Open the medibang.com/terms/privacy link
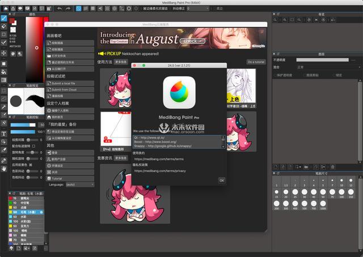This screenshot has width=363, height=257. tap(160, 171)
